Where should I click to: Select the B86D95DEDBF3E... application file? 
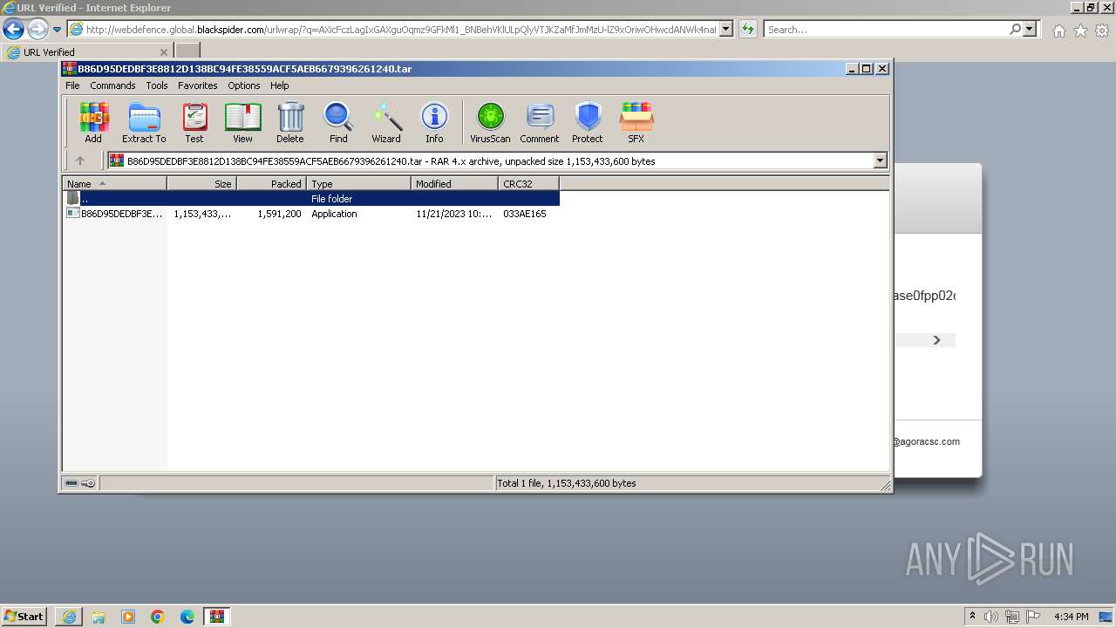pyautogui.click(x=114, y=214)
